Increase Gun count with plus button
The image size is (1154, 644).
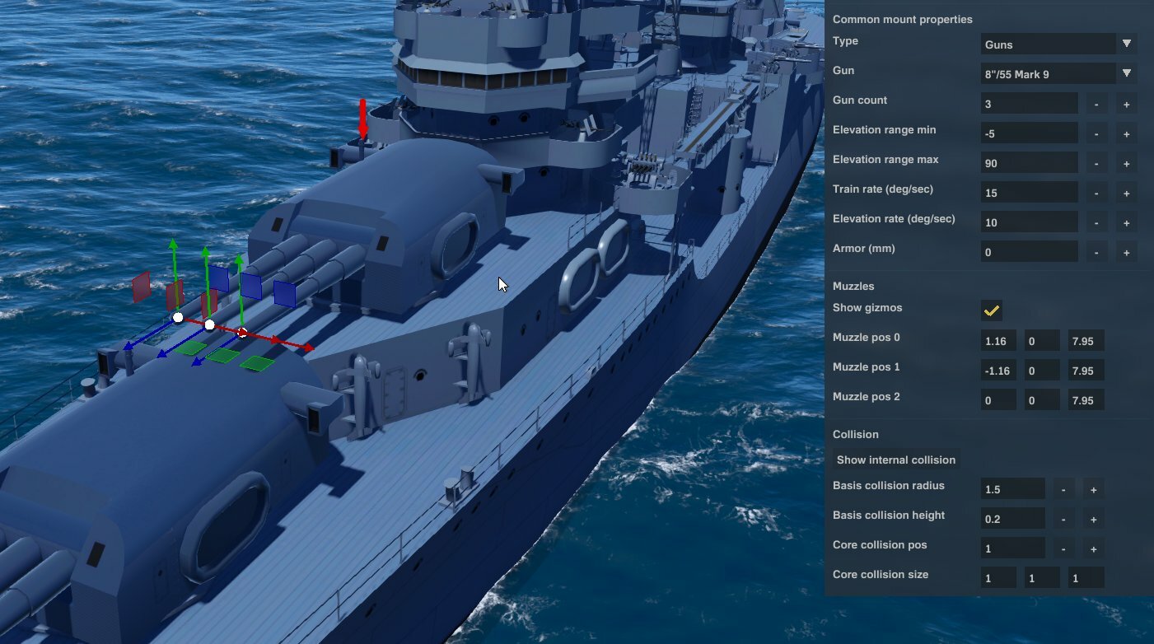pos(1126,104)
